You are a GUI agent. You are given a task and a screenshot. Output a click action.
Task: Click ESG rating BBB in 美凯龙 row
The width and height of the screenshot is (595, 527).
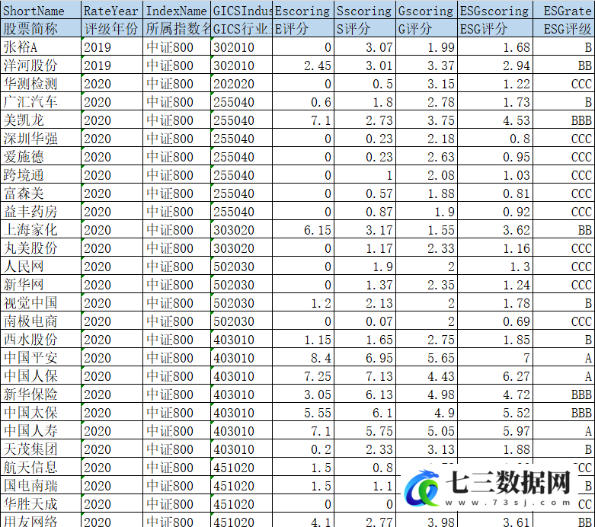(565, 120)
